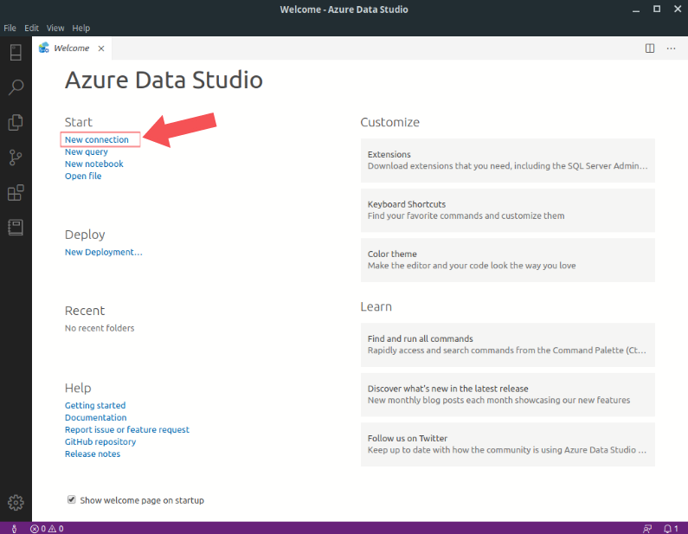Screen dimensions: 688x534
Task: Open the Explorer files icon
Action: pyautogui.click(x=16, y=122)
